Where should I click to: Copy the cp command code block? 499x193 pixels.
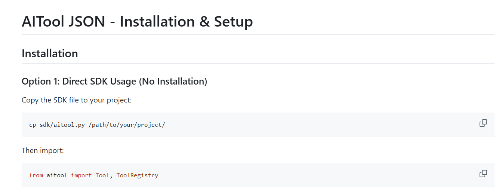click(483, 123)
